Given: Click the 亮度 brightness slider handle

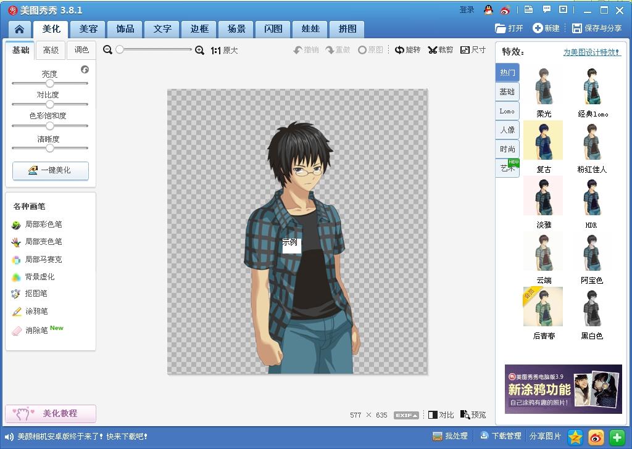Looking at the screenshot, I should coord(49,83).
